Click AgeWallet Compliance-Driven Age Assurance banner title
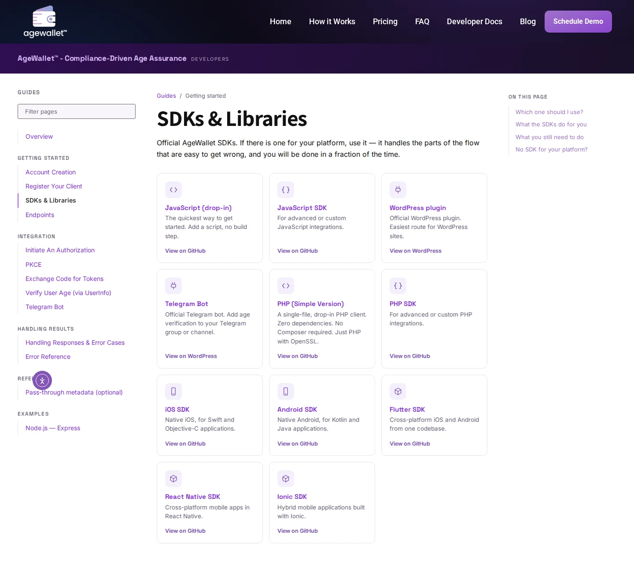 (x=102, y=58)
